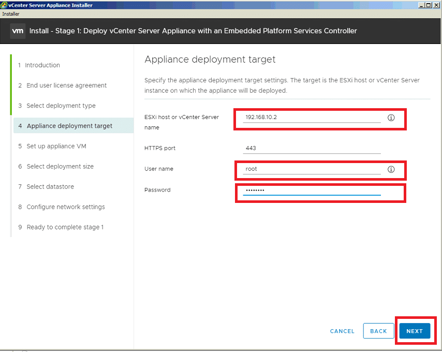
Task: Click the BACK button
Action: point(378,331)
